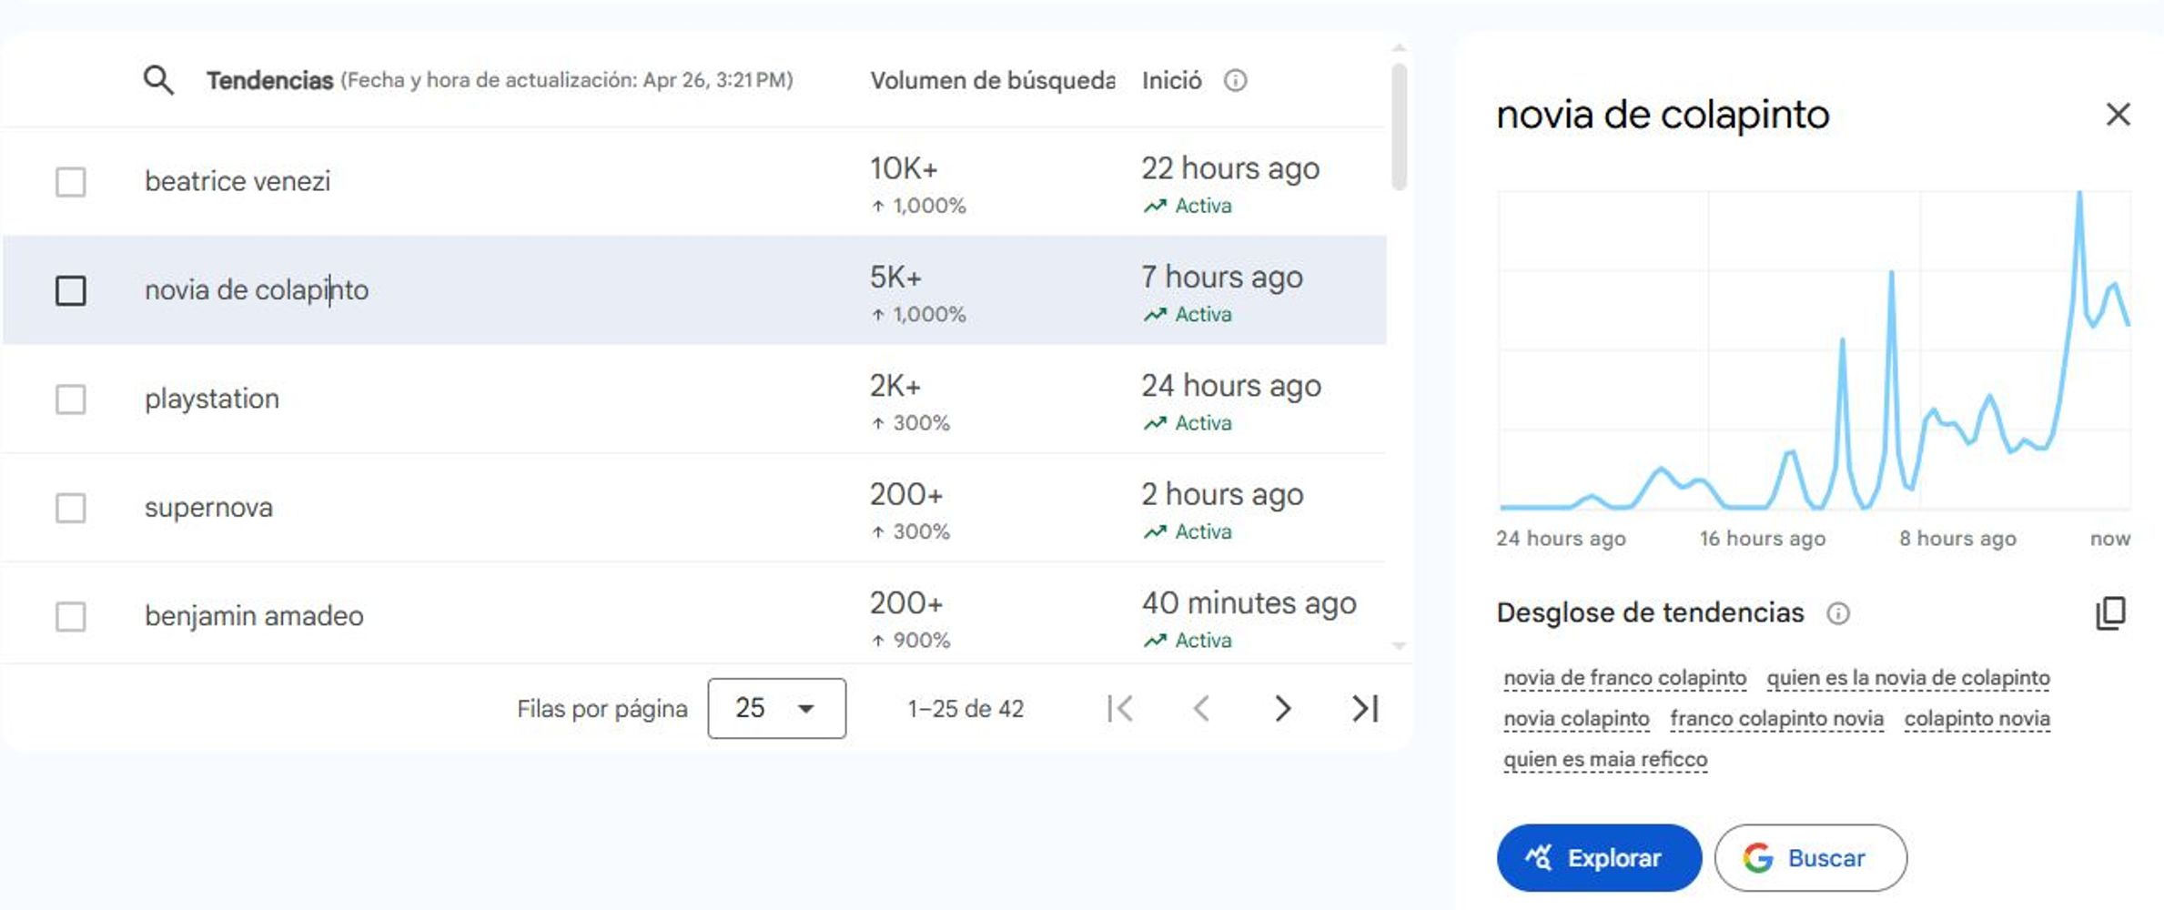
Task: Open the novia colapinto query link
Action: click(1576, 719)
